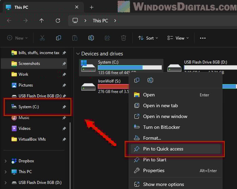
Task: Go up one folder level
Action: coord(42,21)
